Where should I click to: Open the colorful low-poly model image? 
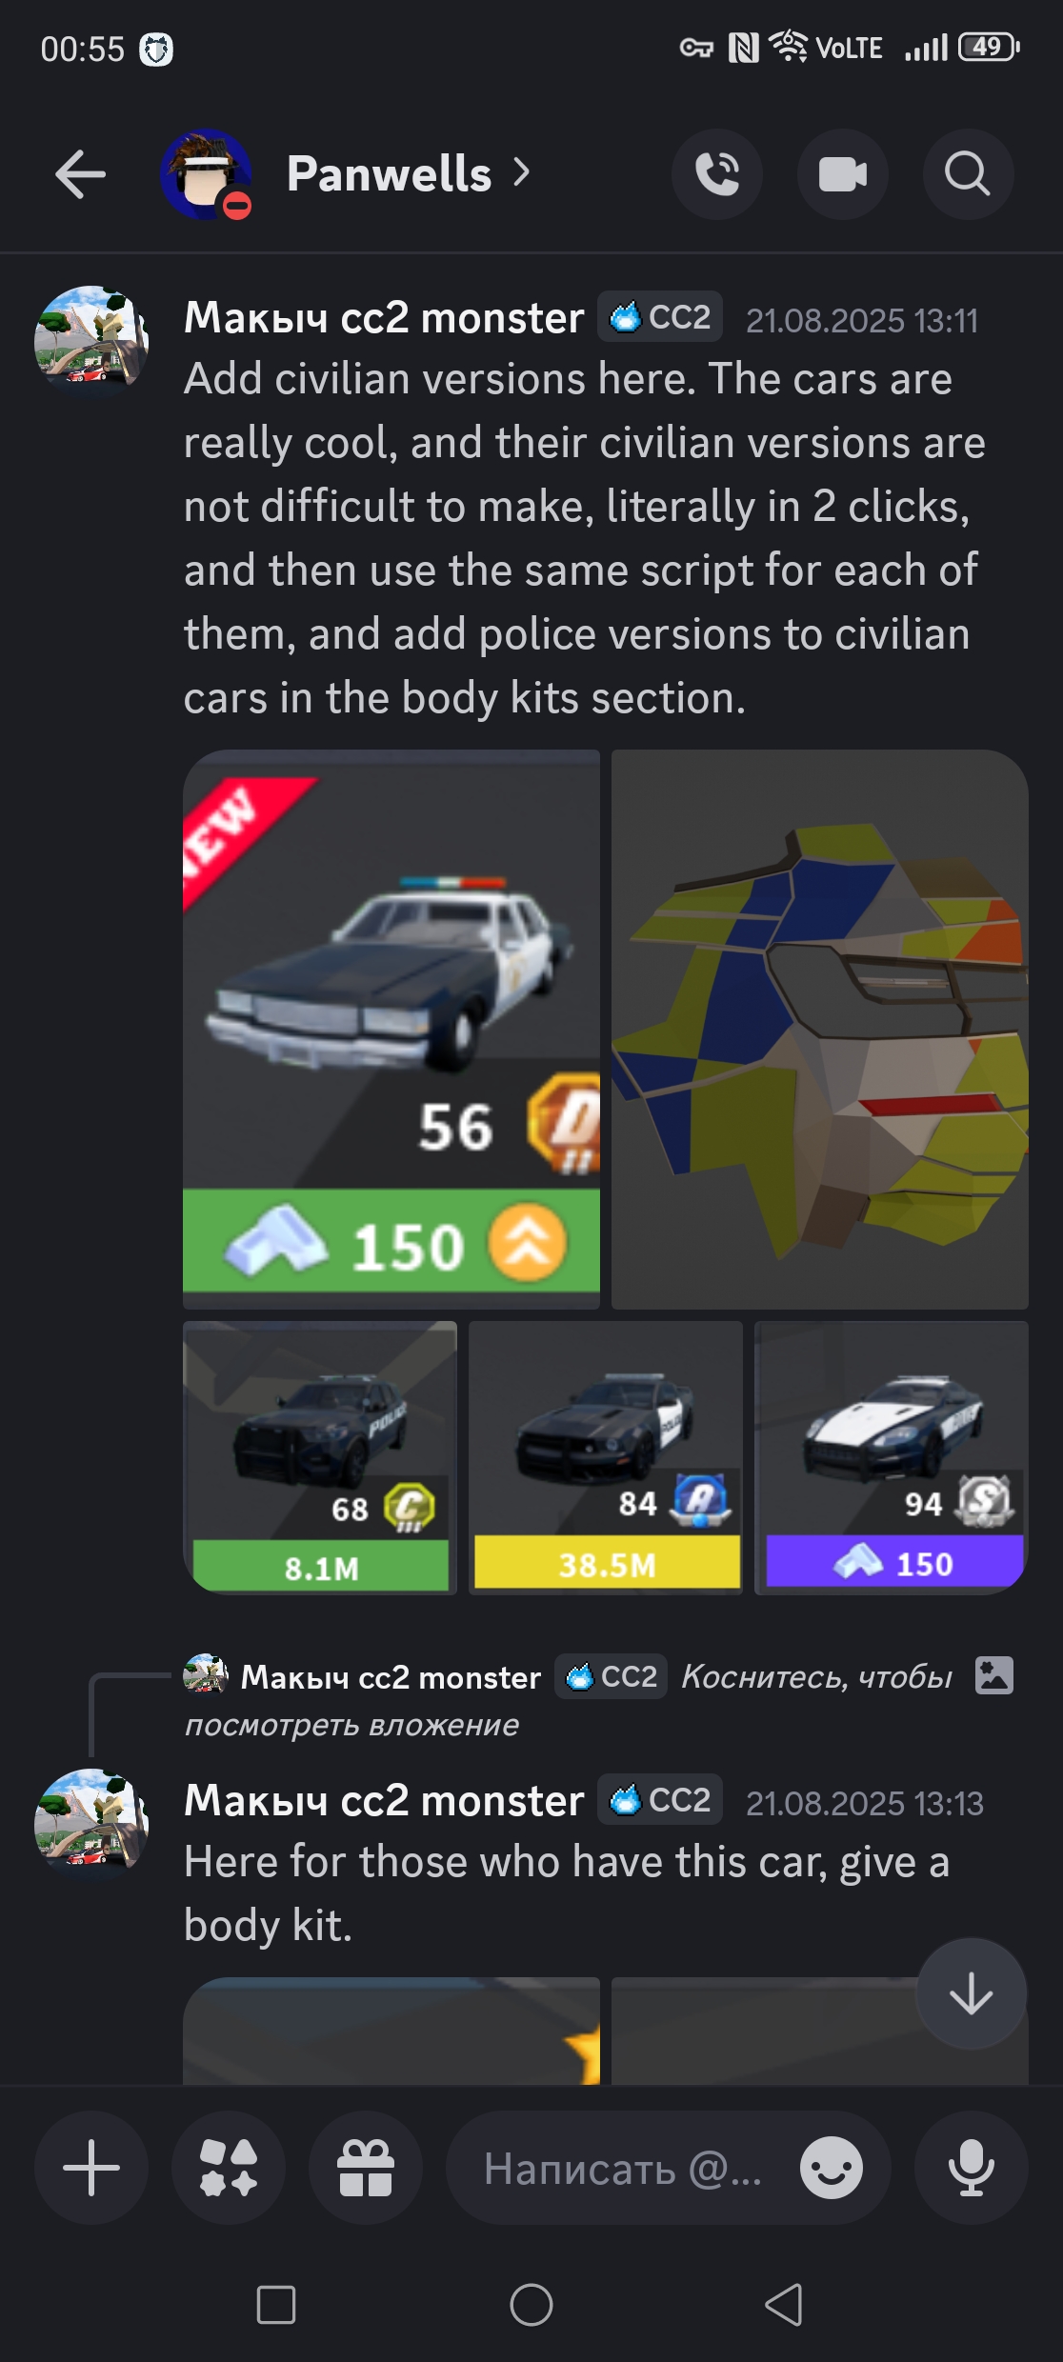(x=820, y=1030)
